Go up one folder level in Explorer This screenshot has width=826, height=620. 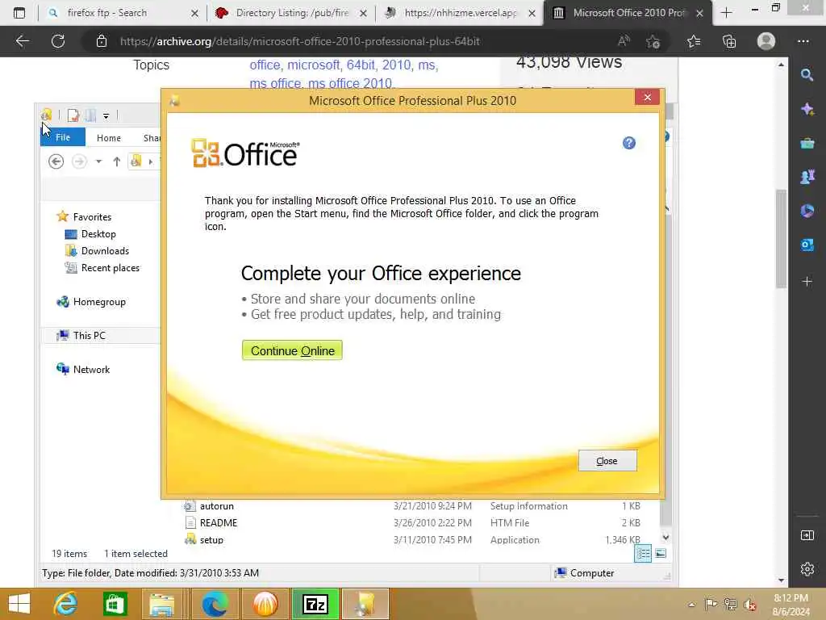116,161
